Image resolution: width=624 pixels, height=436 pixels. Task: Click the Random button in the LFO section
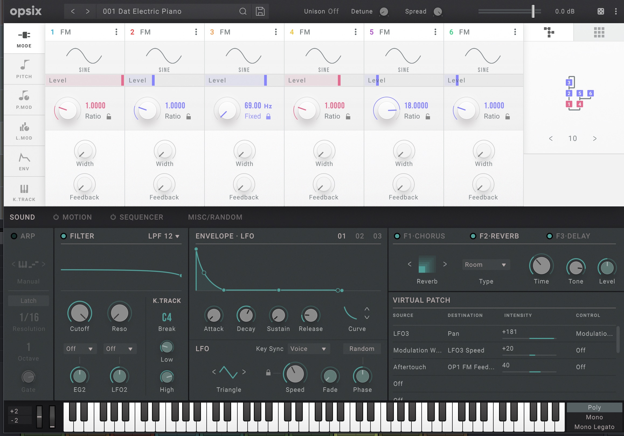pos(362,348)
